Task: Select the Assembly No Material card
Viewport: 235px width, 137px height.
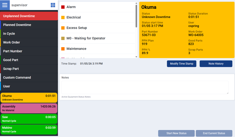Action: point(29,108)
